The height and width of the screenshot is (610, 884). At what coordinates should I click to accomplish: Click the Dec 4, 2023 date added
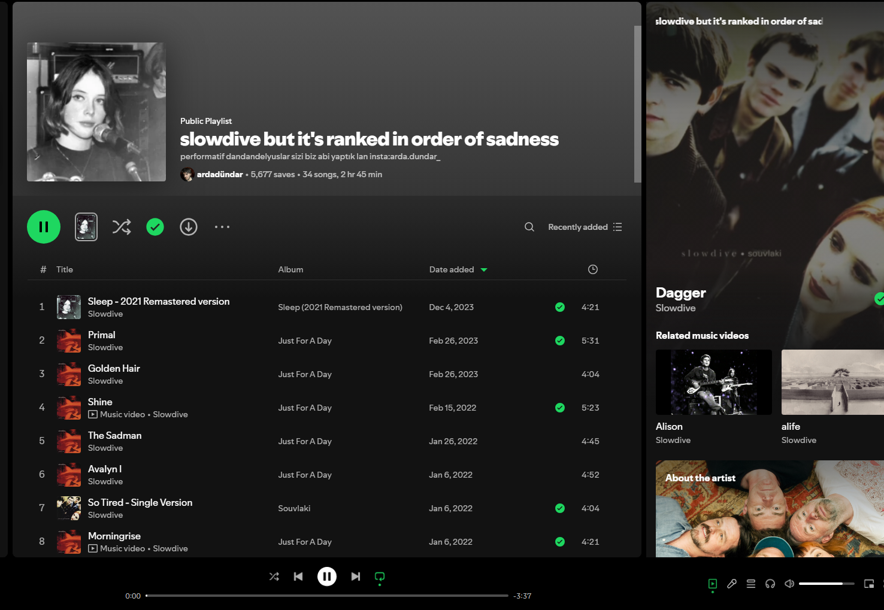point(451,307)
